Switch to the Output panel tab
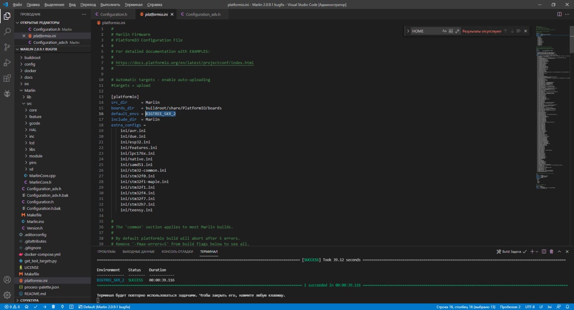Screen dimensions: 574x310 pos(139,252)
